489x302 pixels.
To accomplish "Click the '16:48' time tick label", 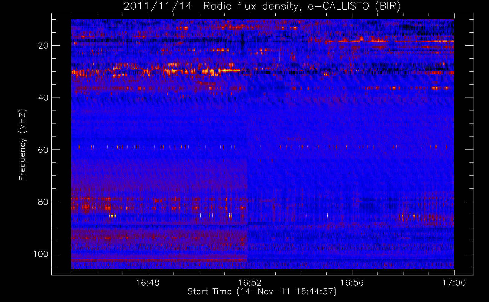I will (x=148, y=283).
